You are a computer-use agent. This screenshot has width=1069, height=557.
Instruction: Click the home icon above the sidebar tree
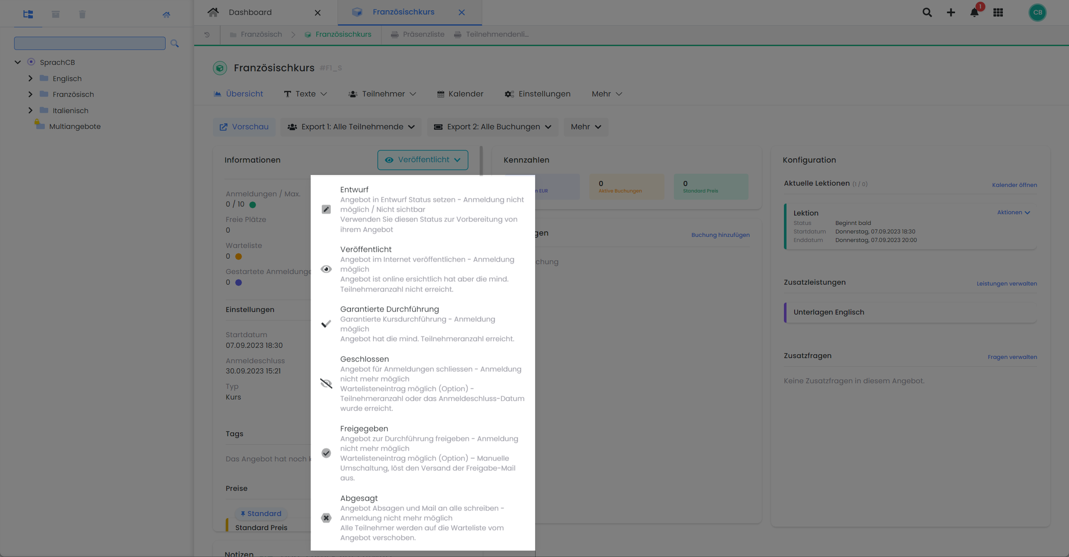tap(166, 14)
